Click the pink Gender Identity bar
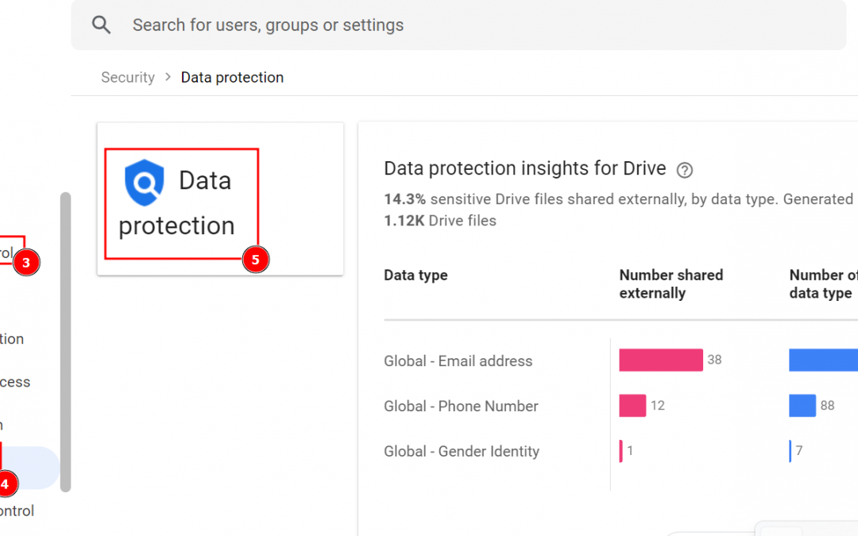 coord(620,451)
